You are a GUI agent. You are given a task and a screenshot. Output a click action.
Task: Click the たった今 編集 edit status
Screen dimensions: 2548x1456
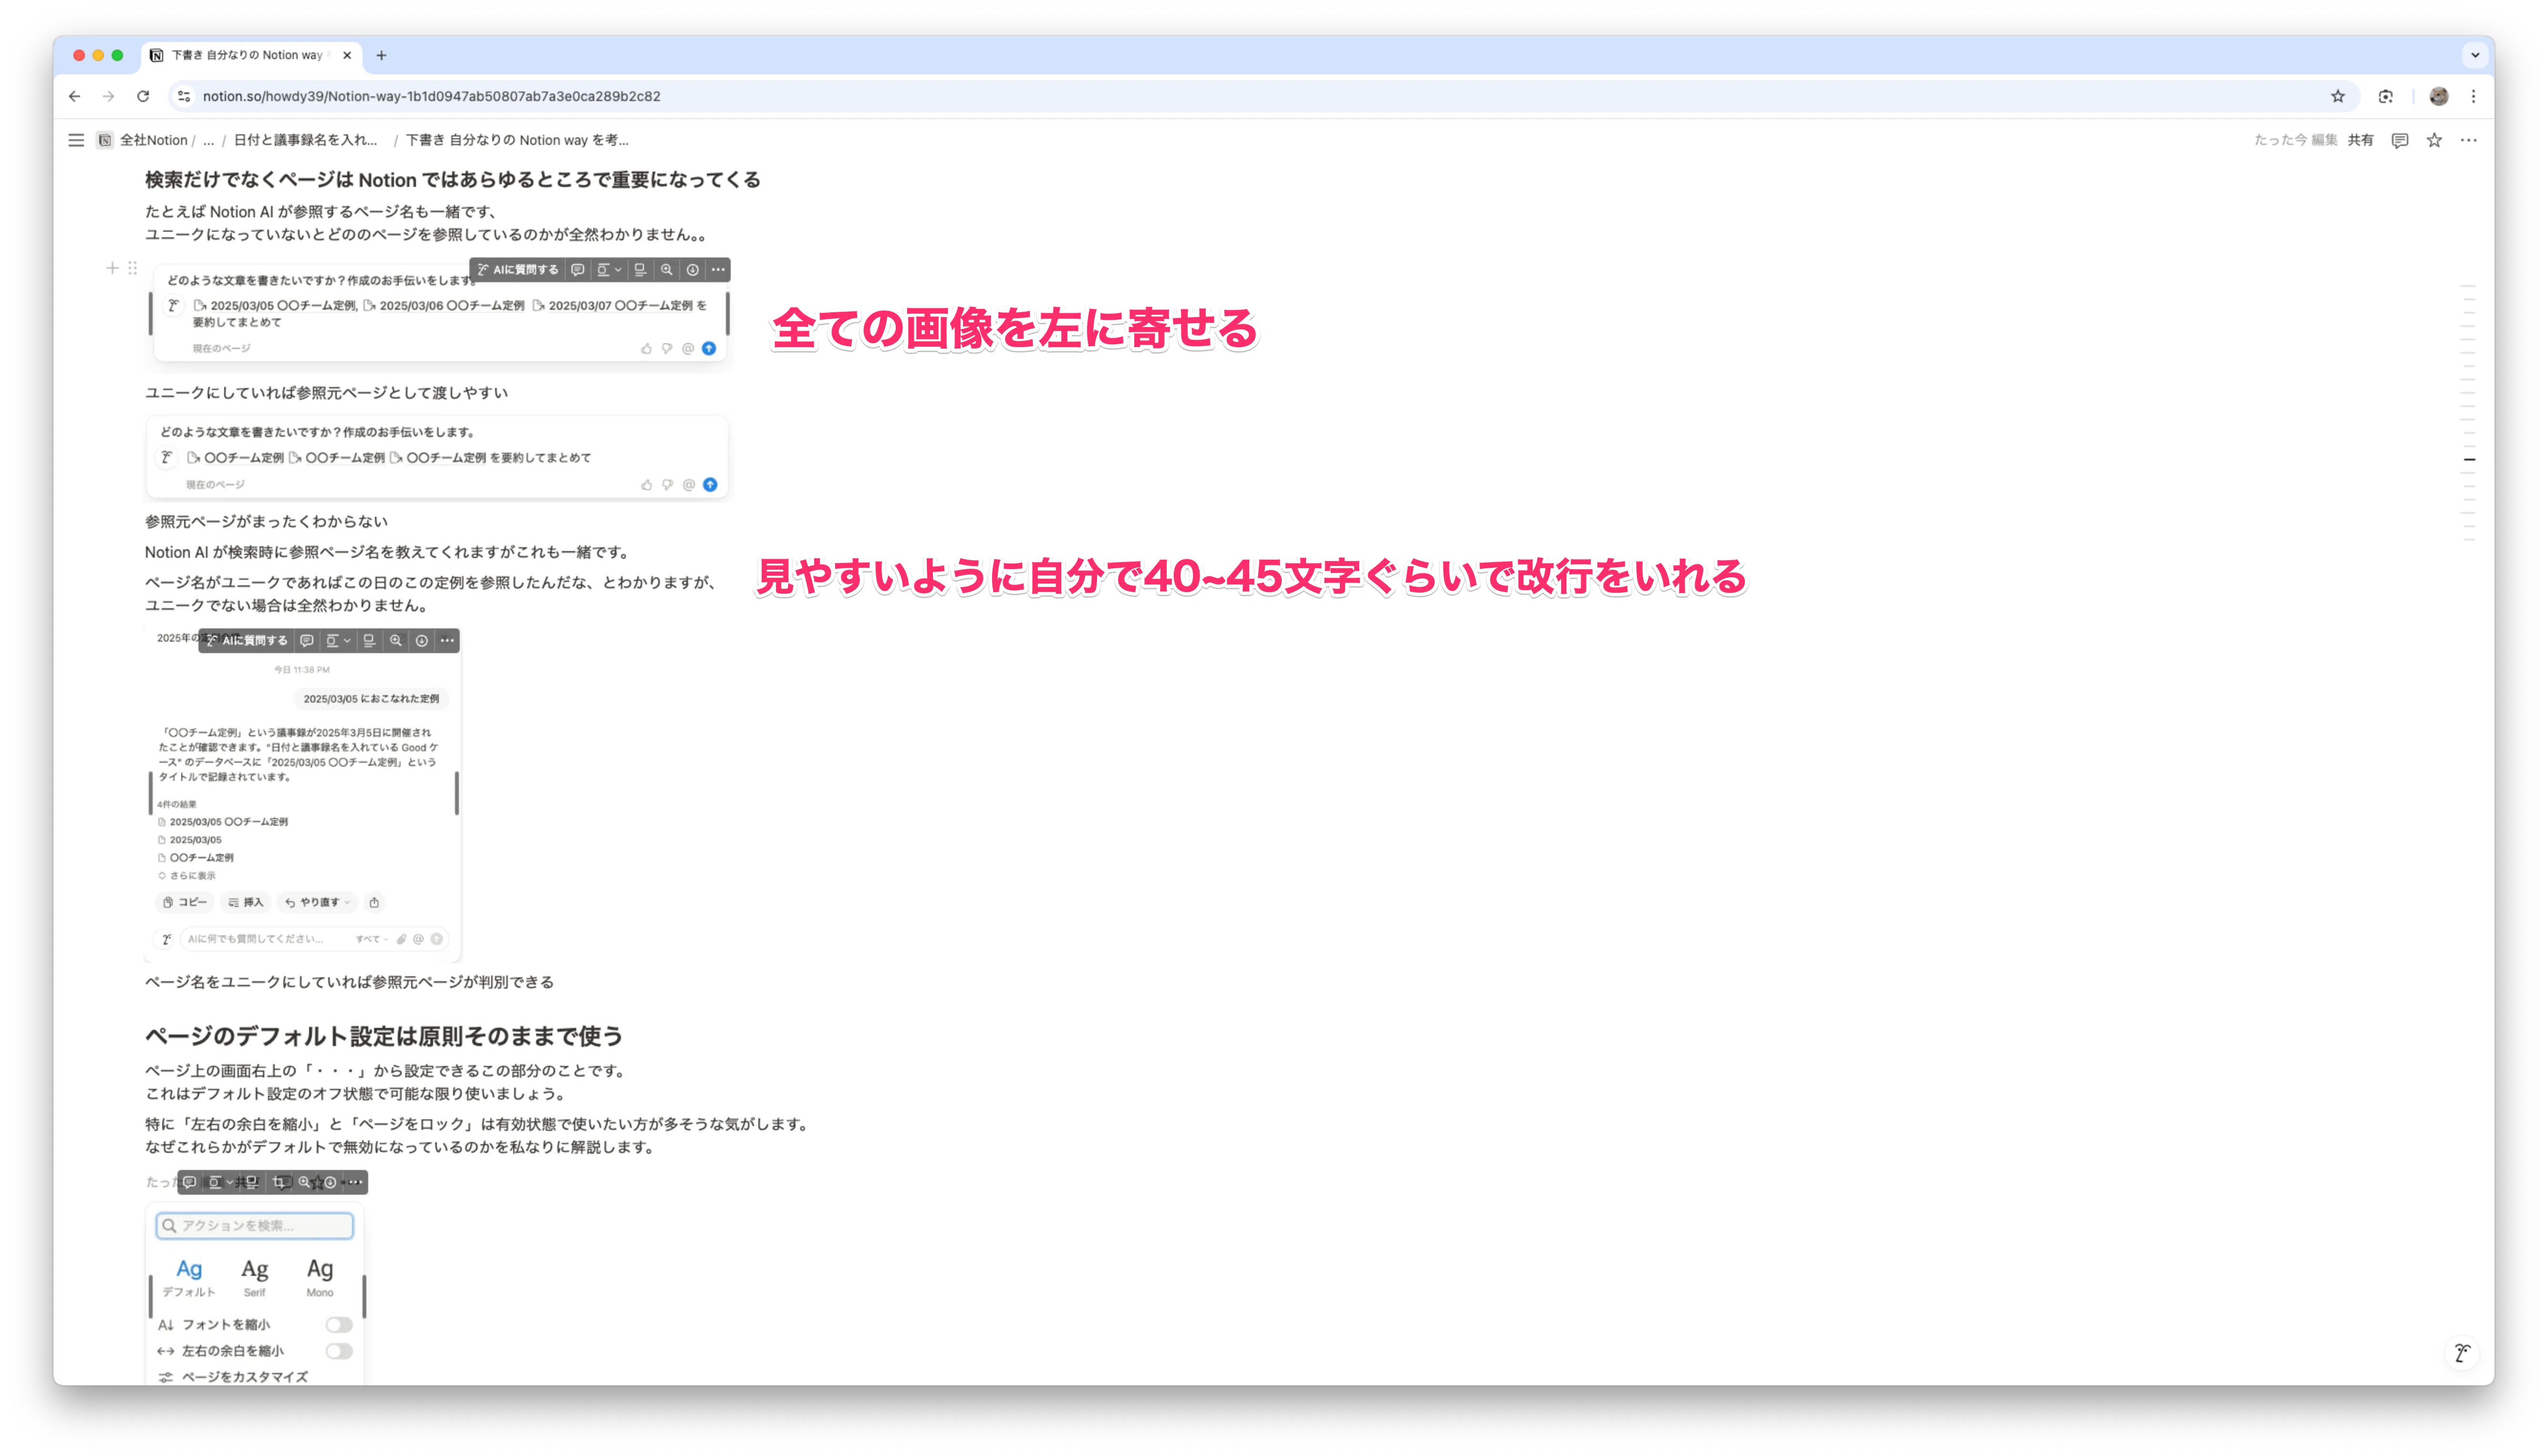(2295, 140)
